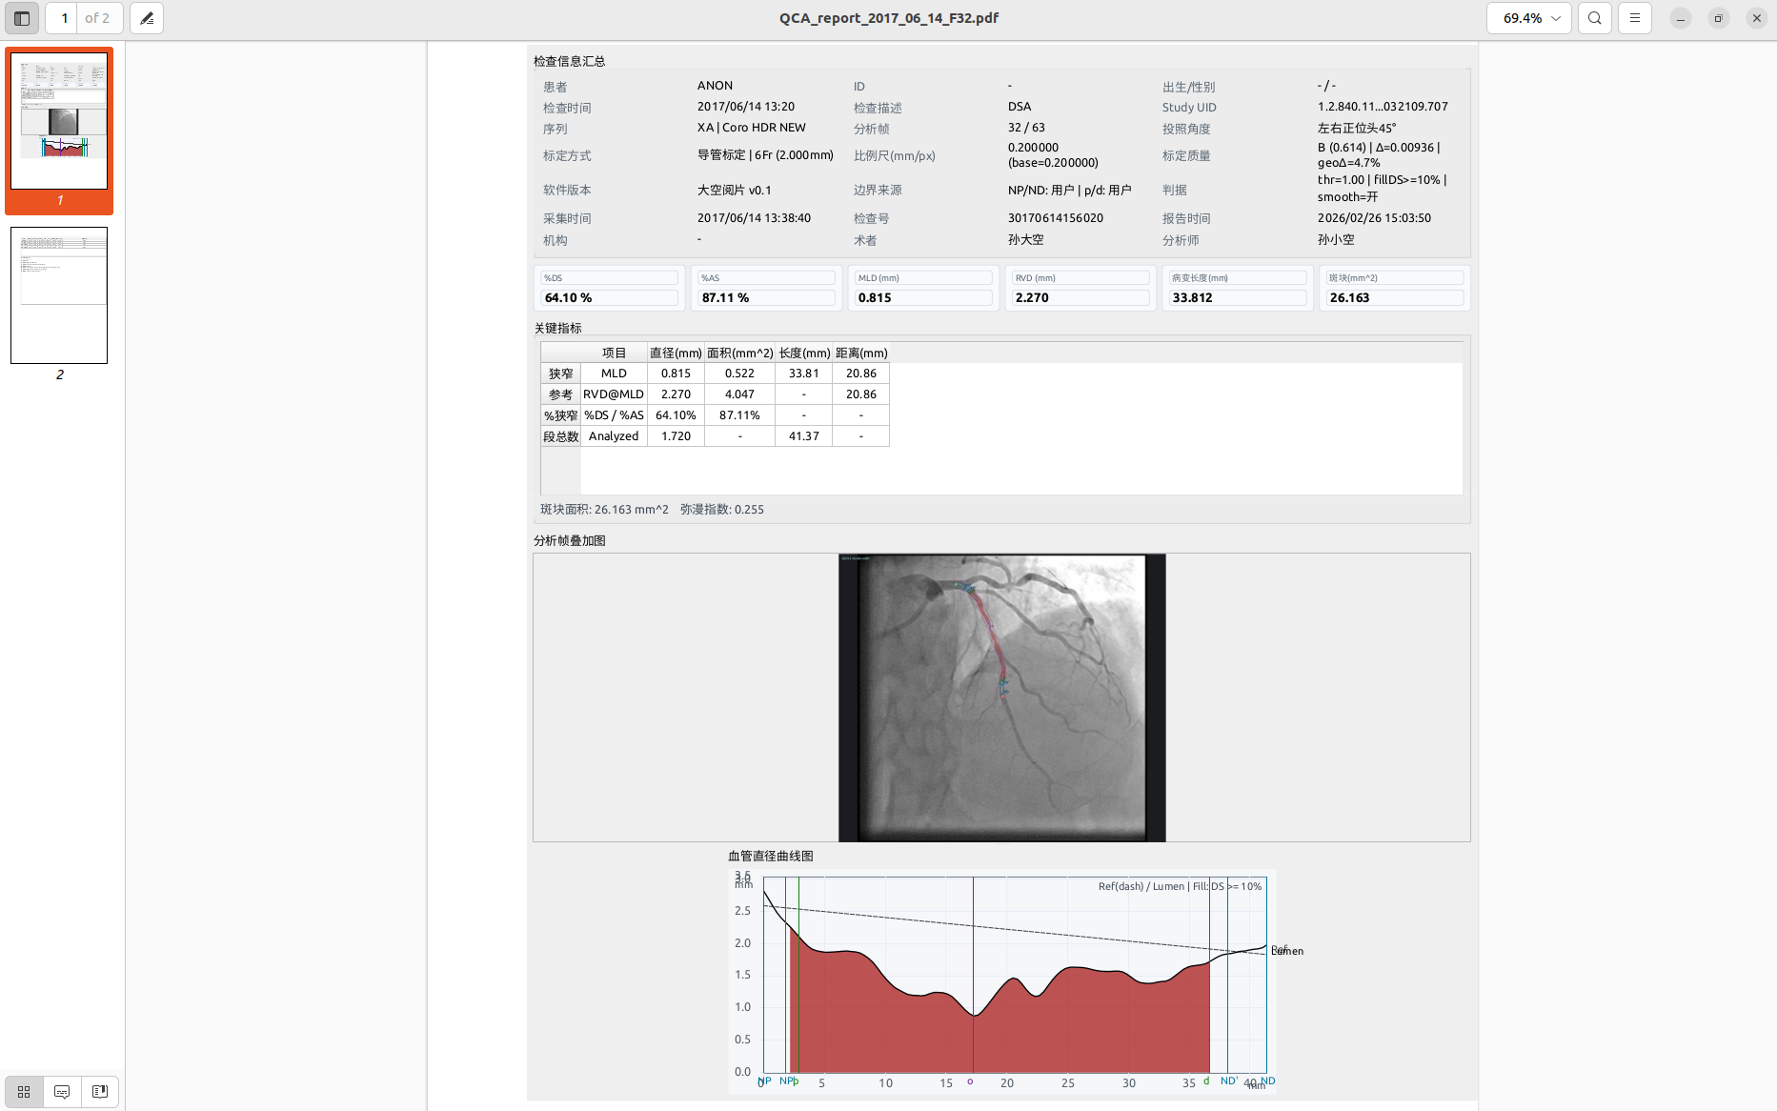Click the QCA_report PDF title text
Screen dimensions: 1777x1111
888,18
